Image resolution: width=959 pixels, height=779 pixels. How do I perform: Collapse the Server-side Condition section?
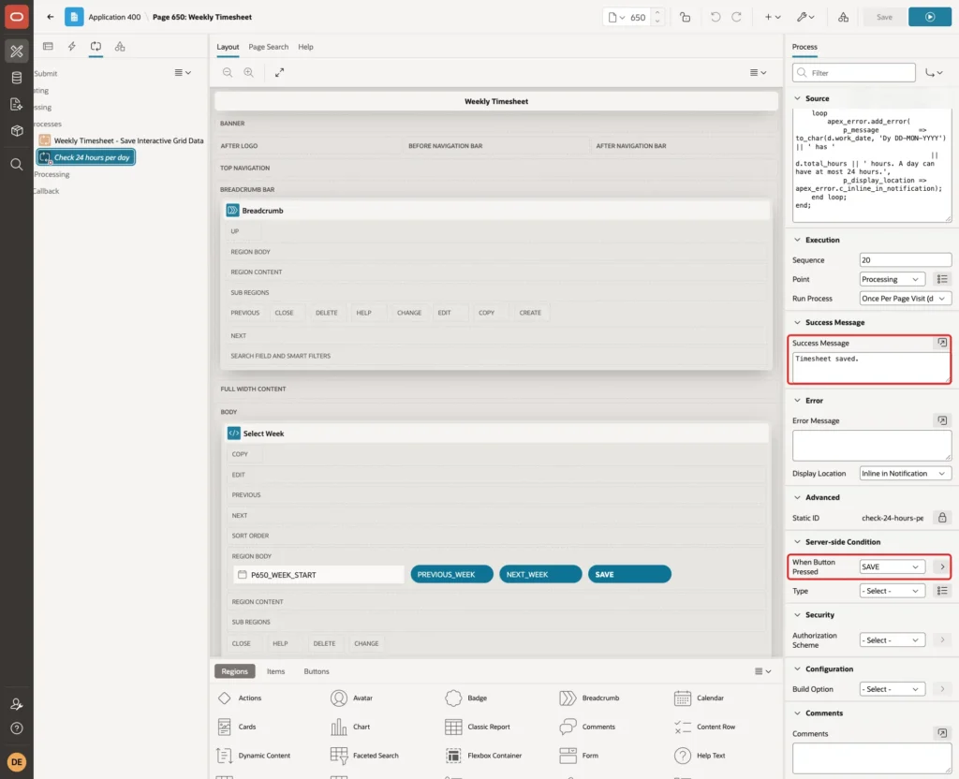pos(797,542)
